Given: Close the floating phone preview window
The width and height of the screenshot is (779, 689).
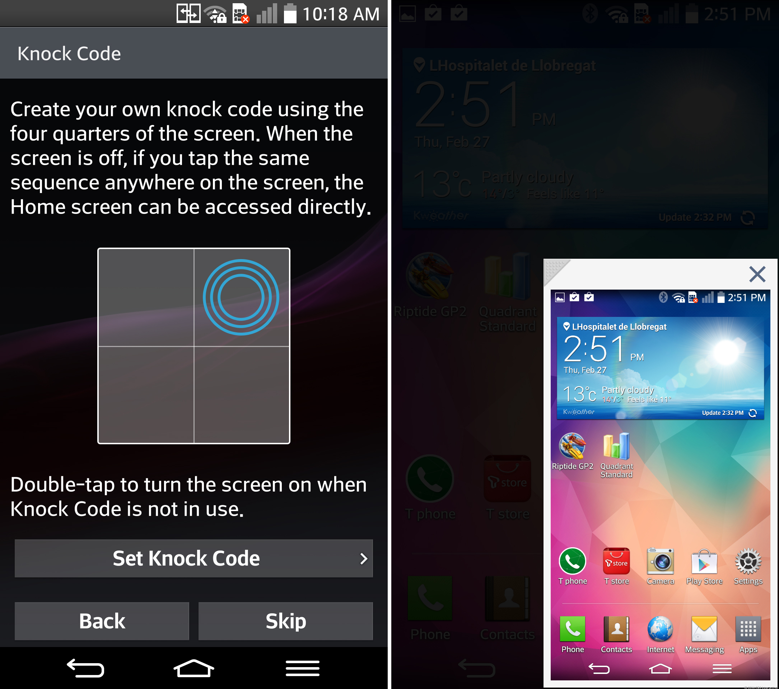Looking at the screenshot, I should (x=758, y=273).
